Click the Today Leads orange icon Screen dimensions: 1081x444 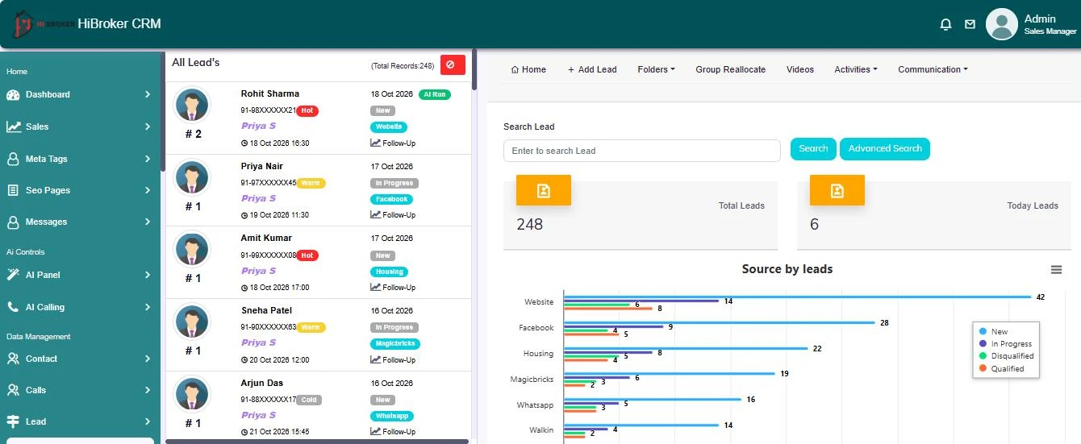pos(837,190)
